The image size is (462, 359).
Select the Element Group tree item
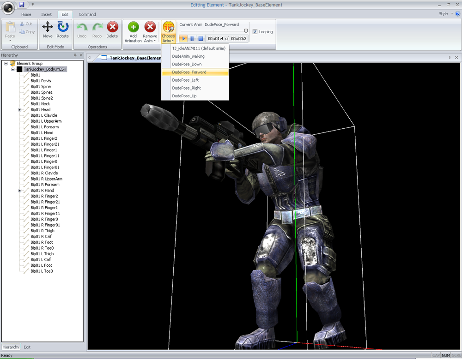(x=30, y=64)
